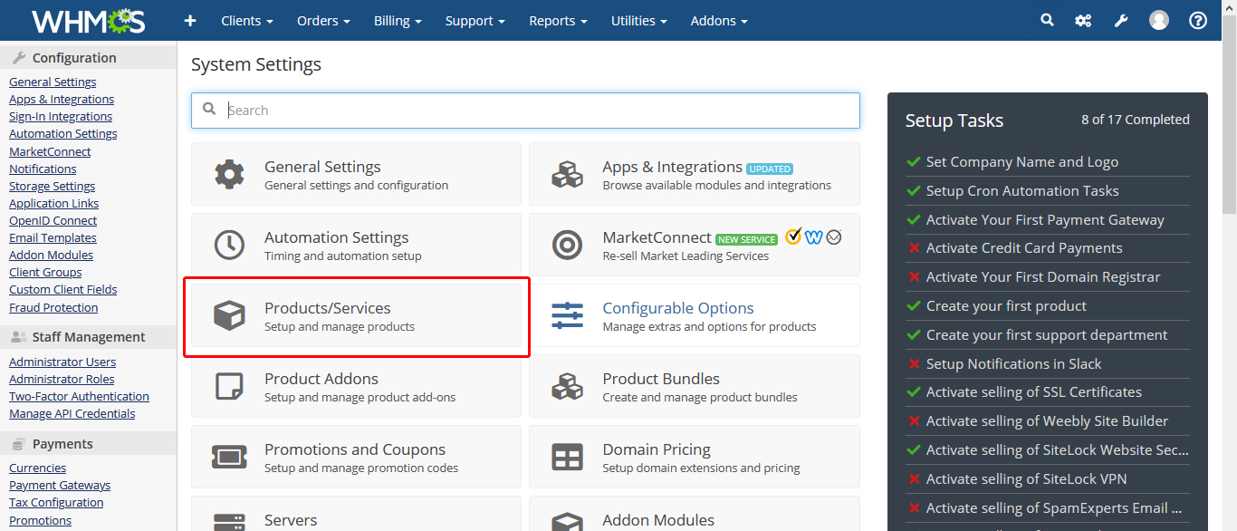The width and height of the screenshot is (1237, 531).
Task: Open the gears system settings icon
Action: coord(1083,20)
